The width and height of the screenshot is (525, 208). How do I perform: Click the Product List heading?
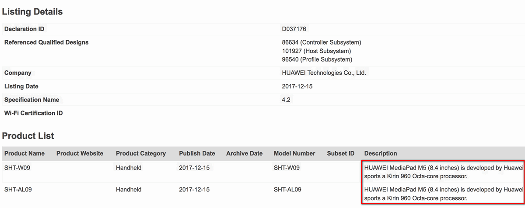click(x=28, y=136)
